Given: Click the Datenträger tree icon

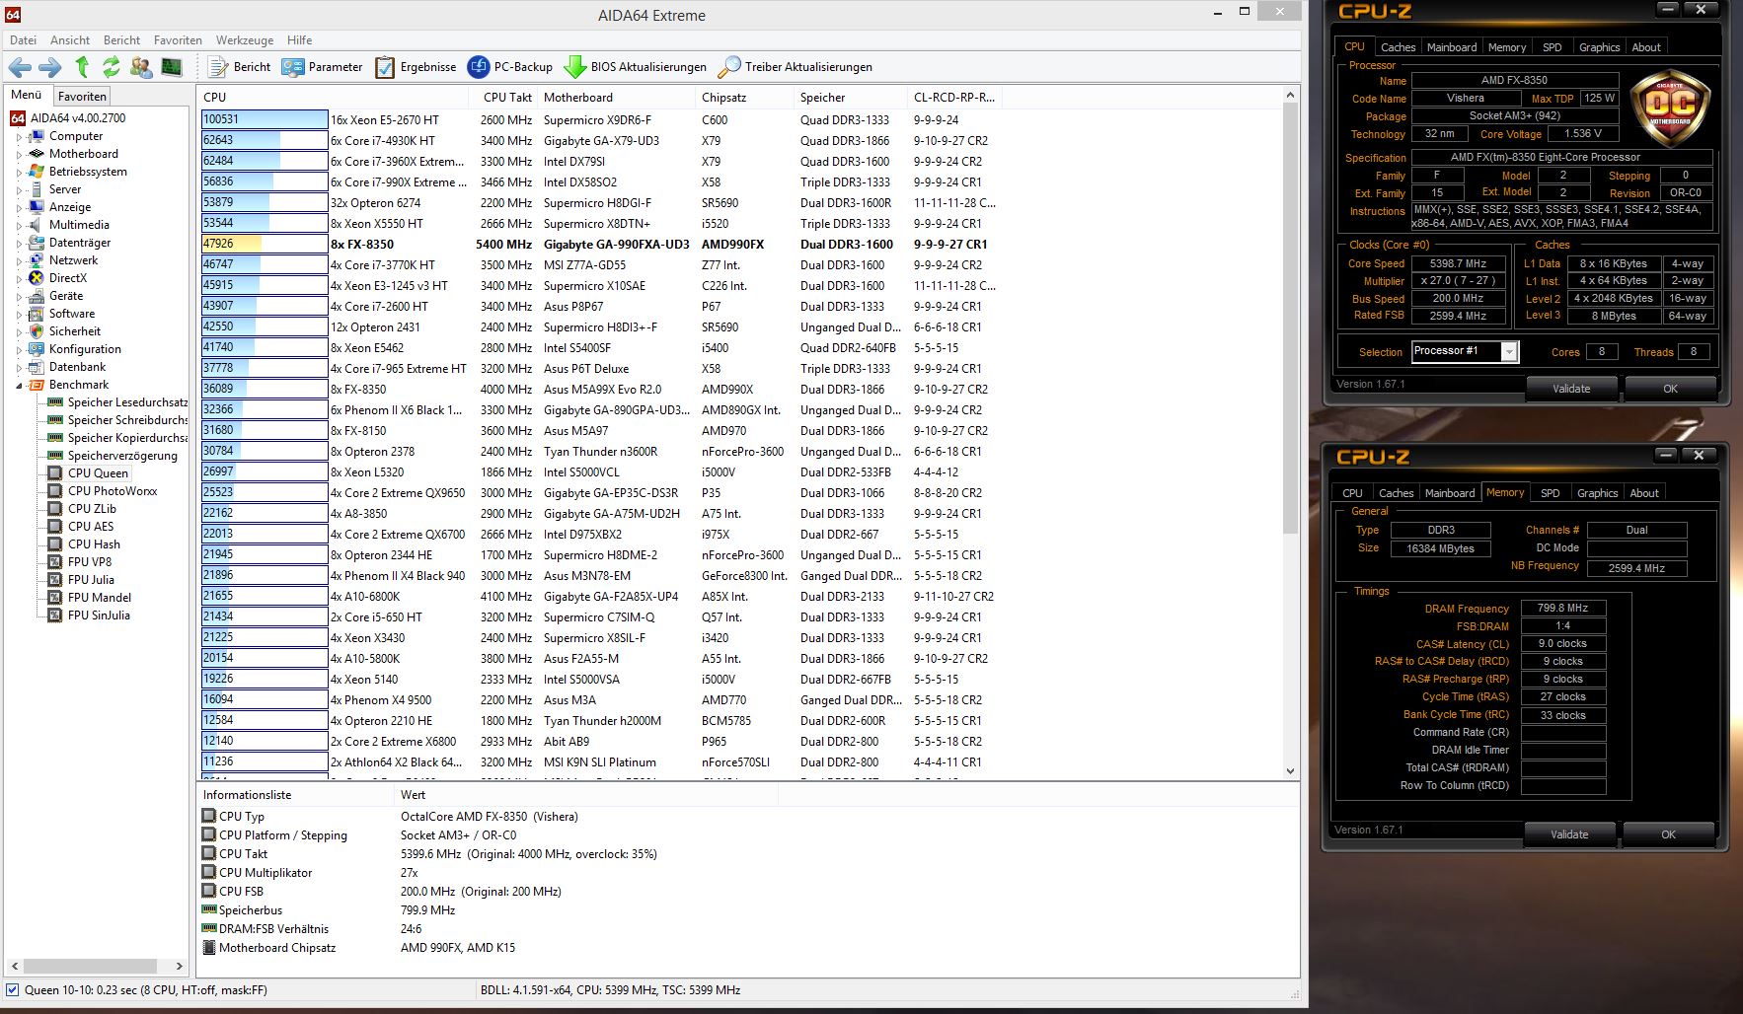Looking at the screenshot, I should coord(37,243).
